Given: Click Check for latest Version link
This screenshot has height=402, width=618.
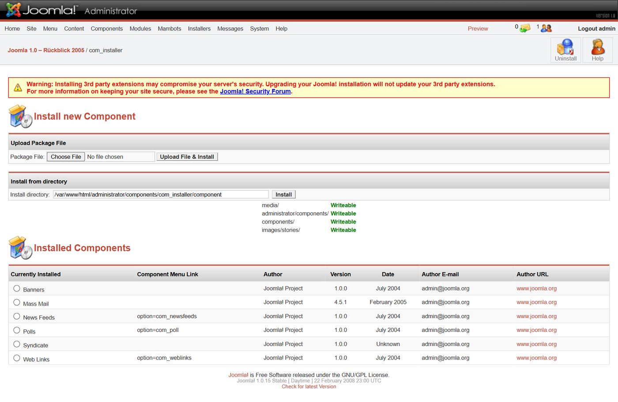Looking at the screenshot, I should (309, 387).
